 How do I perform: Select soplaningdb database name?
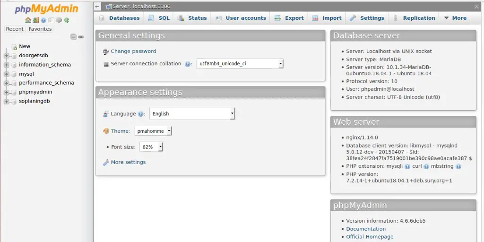coord(34,101)
